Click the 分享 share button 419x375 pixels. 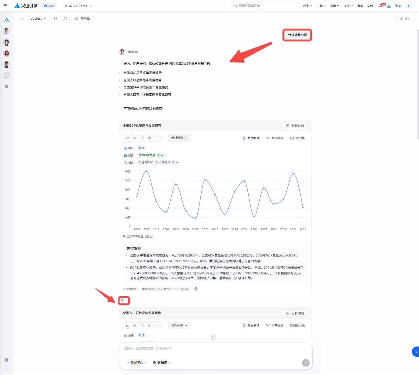click(405, 18)
